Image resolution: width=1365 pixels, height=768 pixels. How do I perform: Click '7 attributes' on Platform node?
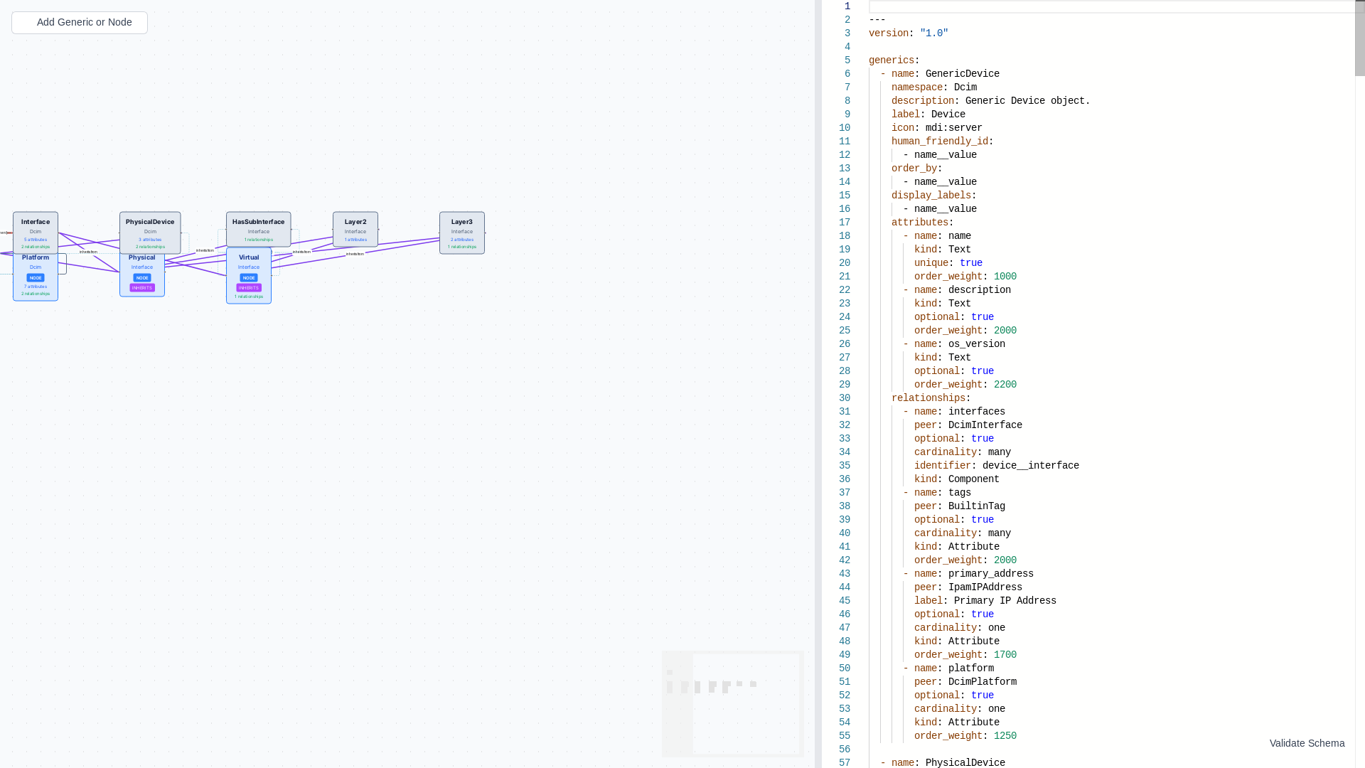(x=36, y=287)
